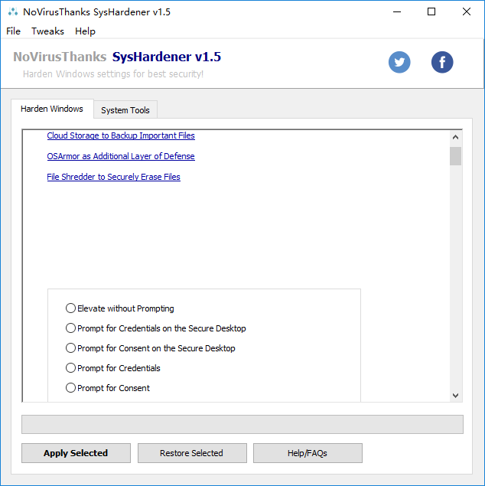
Task: Open the Help/FAQs button
Action: click(x=308, y=453)
